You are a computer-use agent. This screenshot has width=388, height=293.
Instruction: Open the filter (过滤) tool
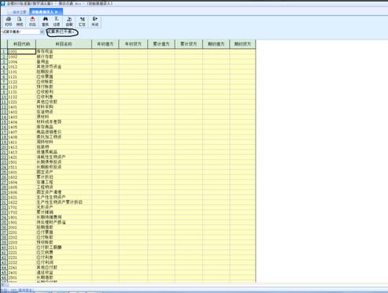point(57,21)
